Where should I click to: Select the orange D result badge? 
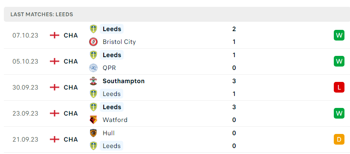coord(339,139)
